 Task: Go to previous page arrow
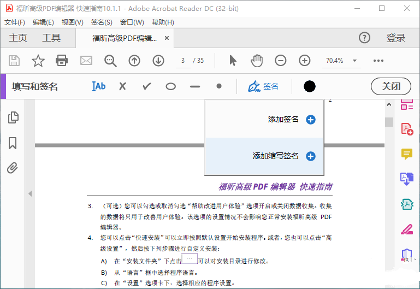click(x=134, y=61)
